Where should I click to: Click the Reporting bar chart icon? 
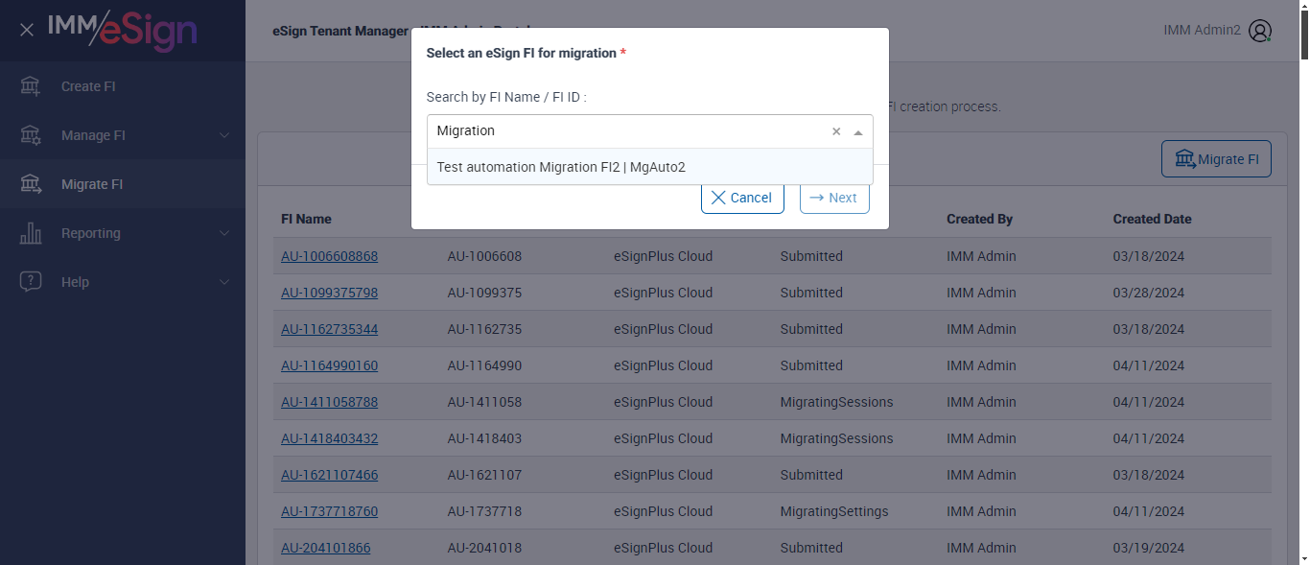click(31, 233)
